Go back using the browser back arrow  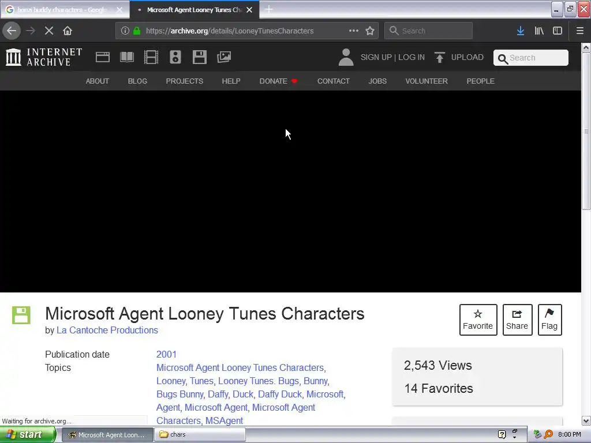(x=12, y=31)
